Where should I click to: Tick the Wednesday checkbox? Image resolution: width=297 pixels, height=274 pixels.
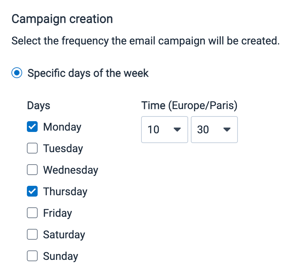point(32,170)
